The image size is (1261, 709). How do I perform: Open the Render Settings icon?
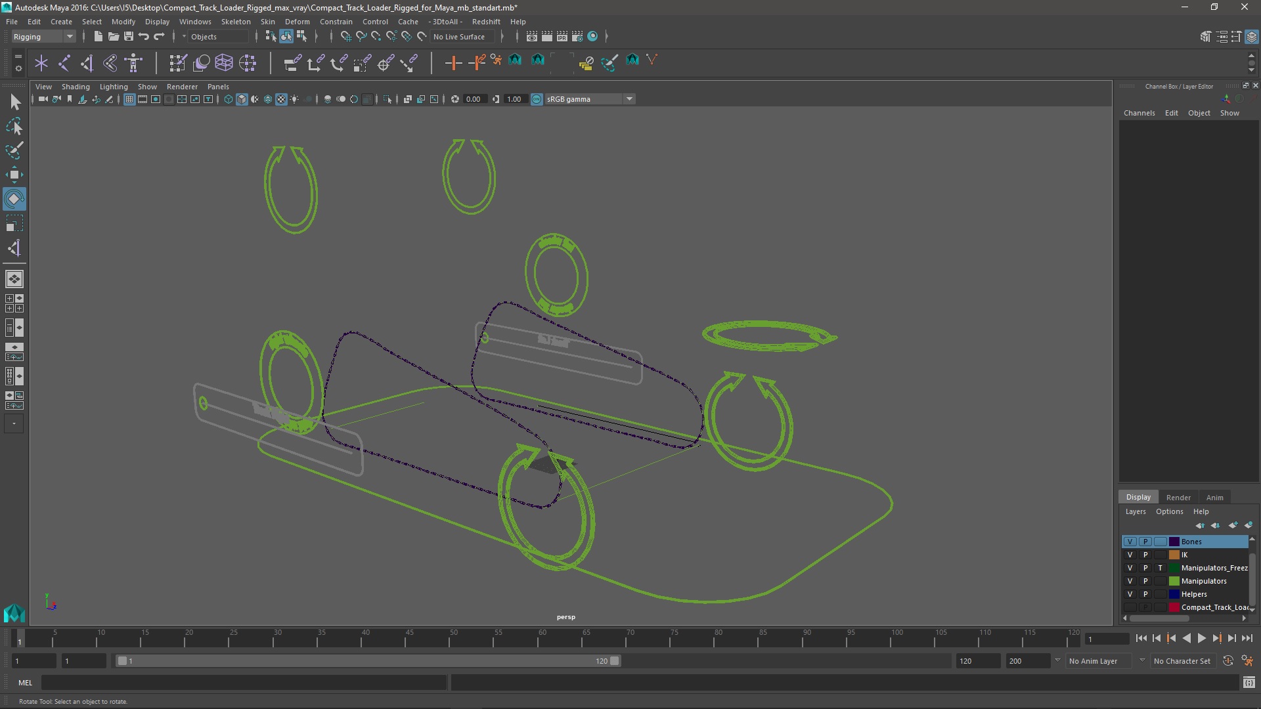[x=577, y=37]
